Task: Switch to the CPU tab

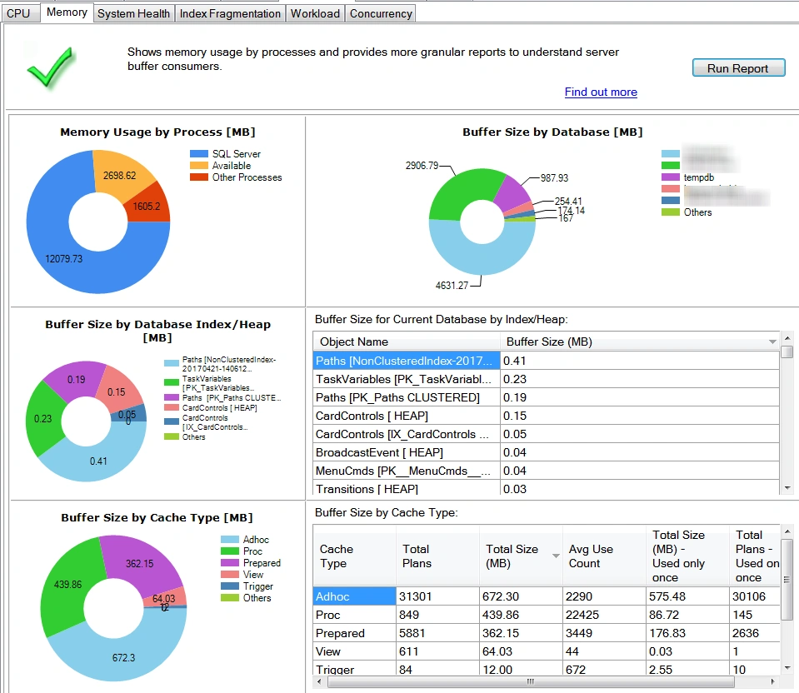Action: pyautogui.click(x=19, y=12)
